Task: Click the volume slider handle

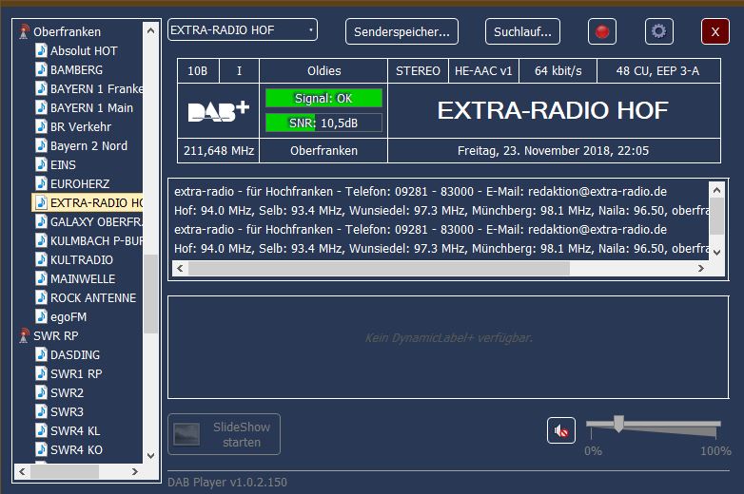Action: [x=618, y=424]
